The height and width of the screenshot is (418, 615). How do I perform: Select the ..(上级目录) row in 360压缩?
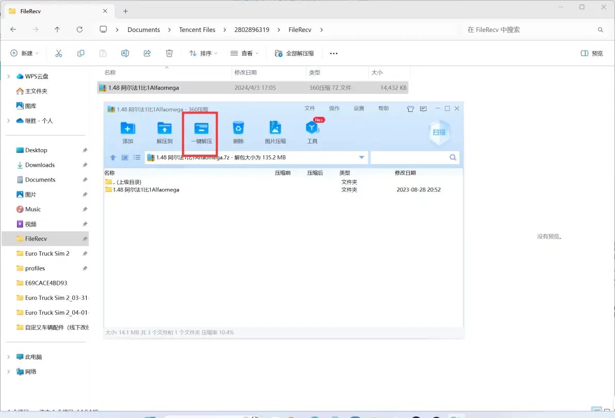pos(283,182)
